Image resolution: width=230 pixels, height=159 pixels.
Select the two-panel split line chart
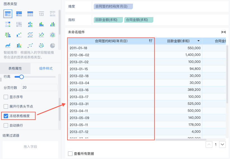[x=30, y=35]
